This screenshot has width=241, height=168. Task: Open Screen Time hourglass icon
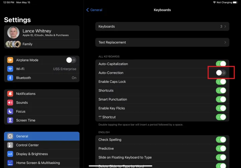(10, 120)
